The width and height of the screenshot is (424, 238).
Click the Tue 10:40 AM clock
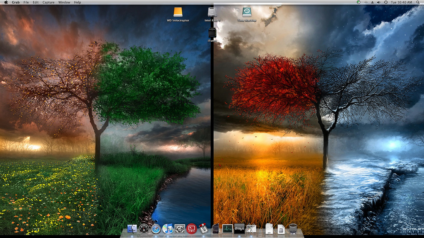401,2
